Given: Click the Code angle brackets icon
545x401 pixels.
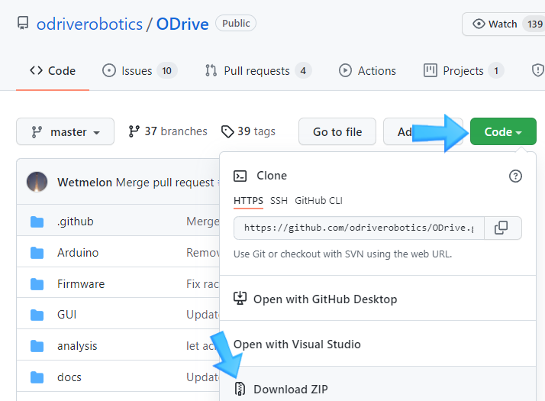Looking at the screenshot, I should click(x=36, y=70).
